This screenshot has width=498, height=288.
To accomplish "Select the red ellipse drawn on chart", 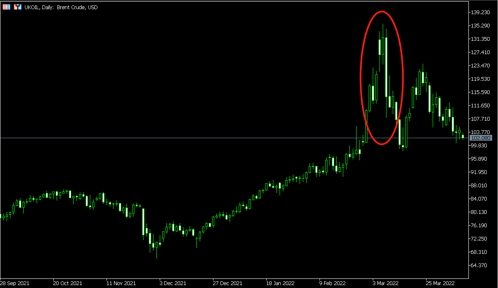I will [x=382, y=78].
